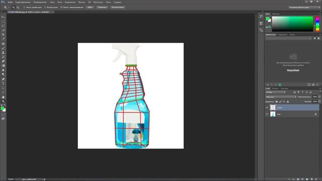Select the Crop tool
The width and height of the screenshot is (322, 181).
(3, 35)
